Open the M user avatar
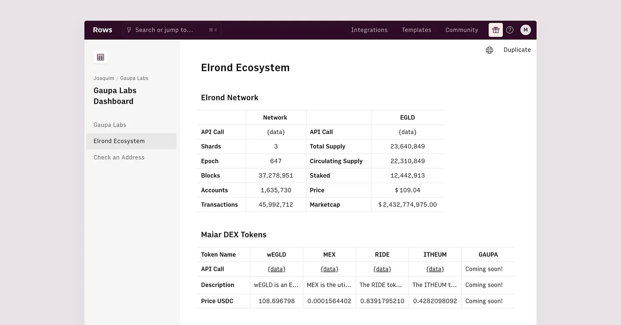This screenshot has width=621, height=325. point(525,30)
